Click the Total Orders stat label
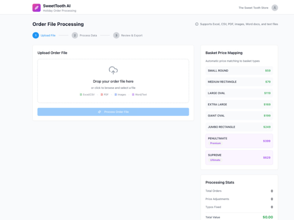This screenshot has width=294, height=220. [x=213, y=191]
